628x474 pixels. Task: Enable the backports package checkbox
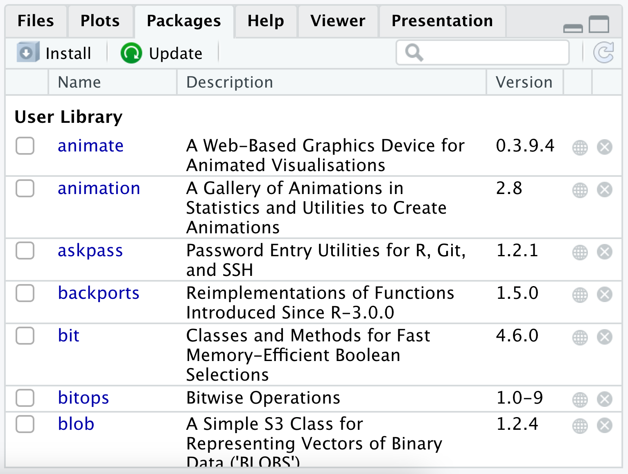(25, 293)
